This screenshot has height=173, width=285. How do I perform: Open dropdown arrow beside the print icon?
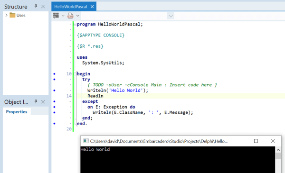77,16
